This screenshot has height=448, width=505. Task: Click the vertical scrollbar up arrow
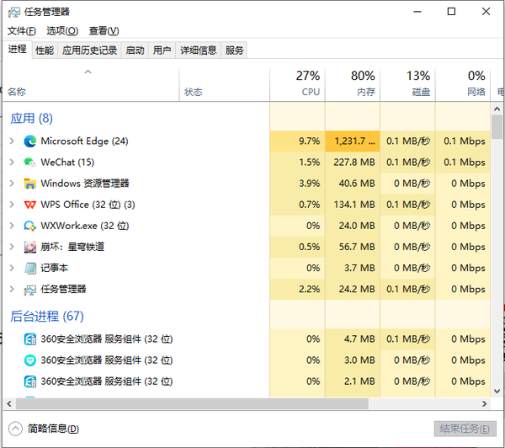pyautogui.click(x=497, y=109)
